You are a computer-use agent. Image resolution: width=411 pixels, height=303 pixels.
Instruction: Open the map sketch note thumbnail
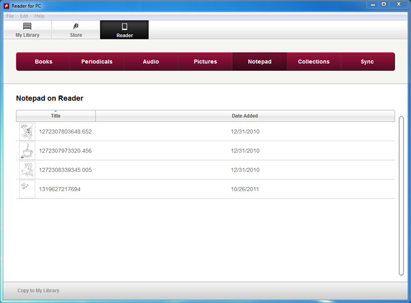[x=27, y=132]
